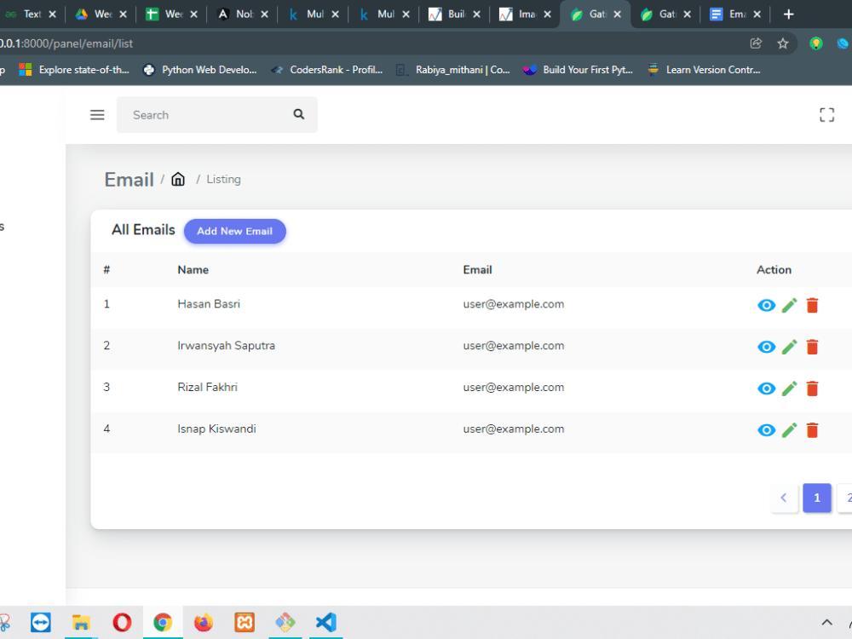Open a new browser tab
This screenshot has height=639, width=852.
(788, 14)
